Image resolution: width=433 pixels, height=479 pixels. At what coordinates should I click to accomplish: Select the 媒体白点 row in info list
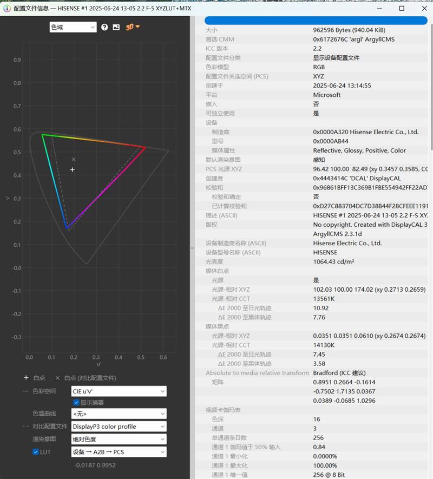218,271
